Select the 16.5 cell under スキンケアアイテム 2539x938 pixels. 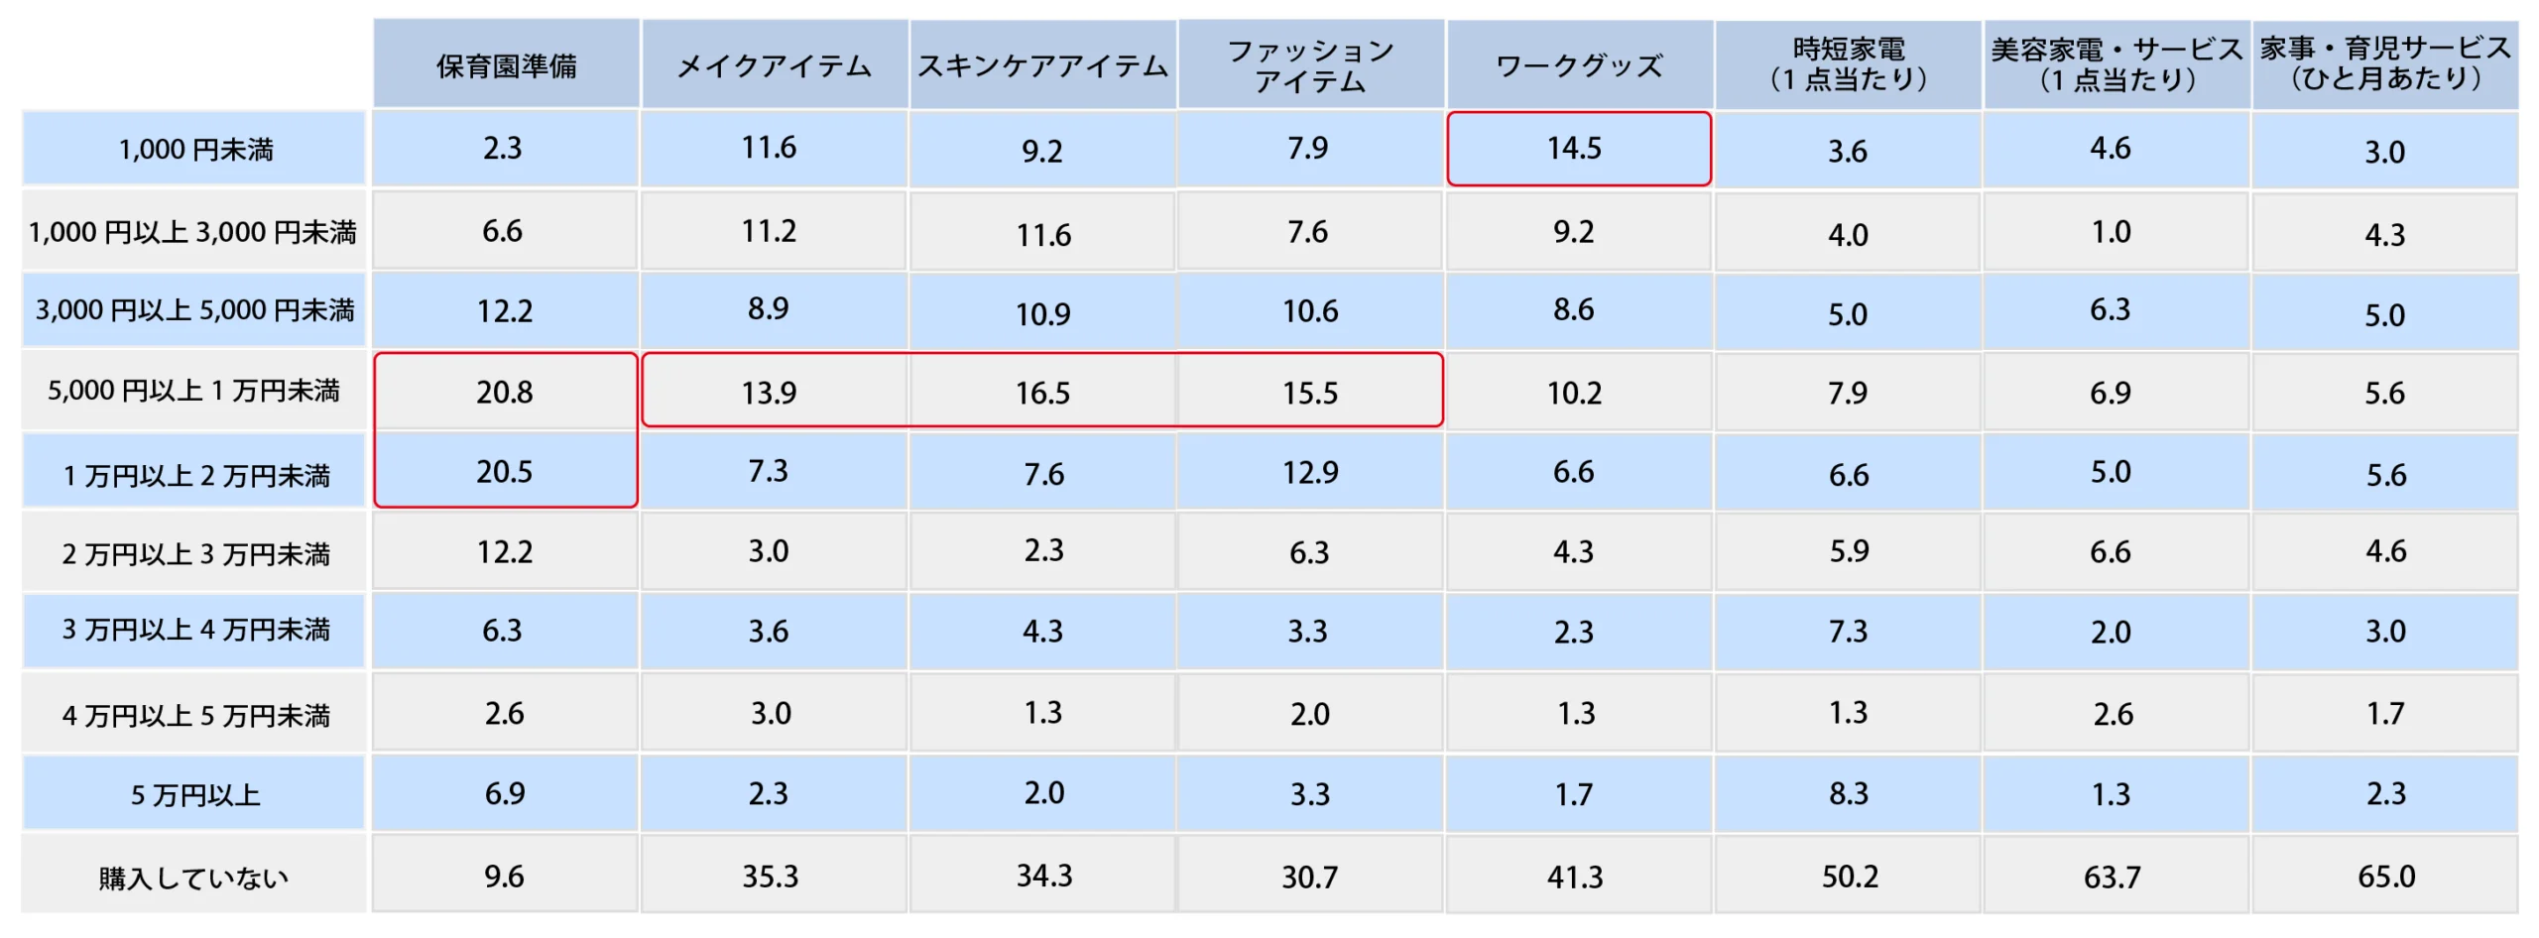click(1043, 392)
